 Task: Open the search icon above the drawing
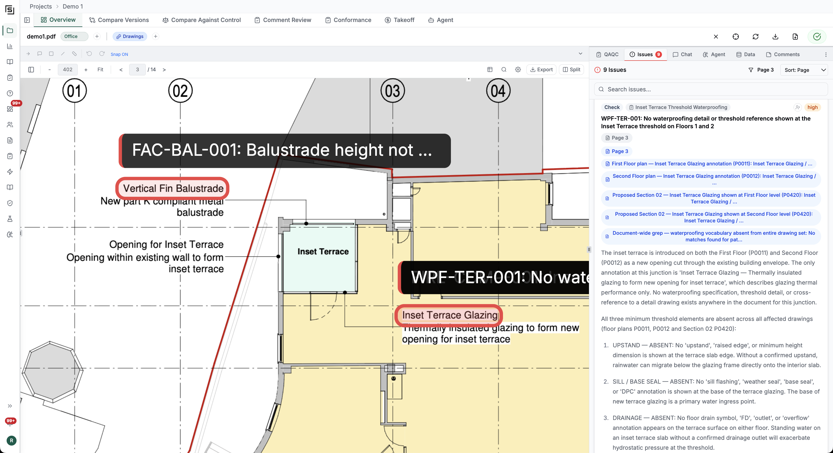click(x=504, y=69)
